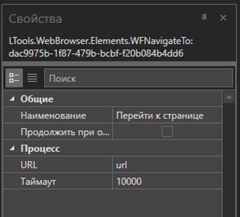Enable the Продолжить при ошибке checkbox

tap(167, 131)
